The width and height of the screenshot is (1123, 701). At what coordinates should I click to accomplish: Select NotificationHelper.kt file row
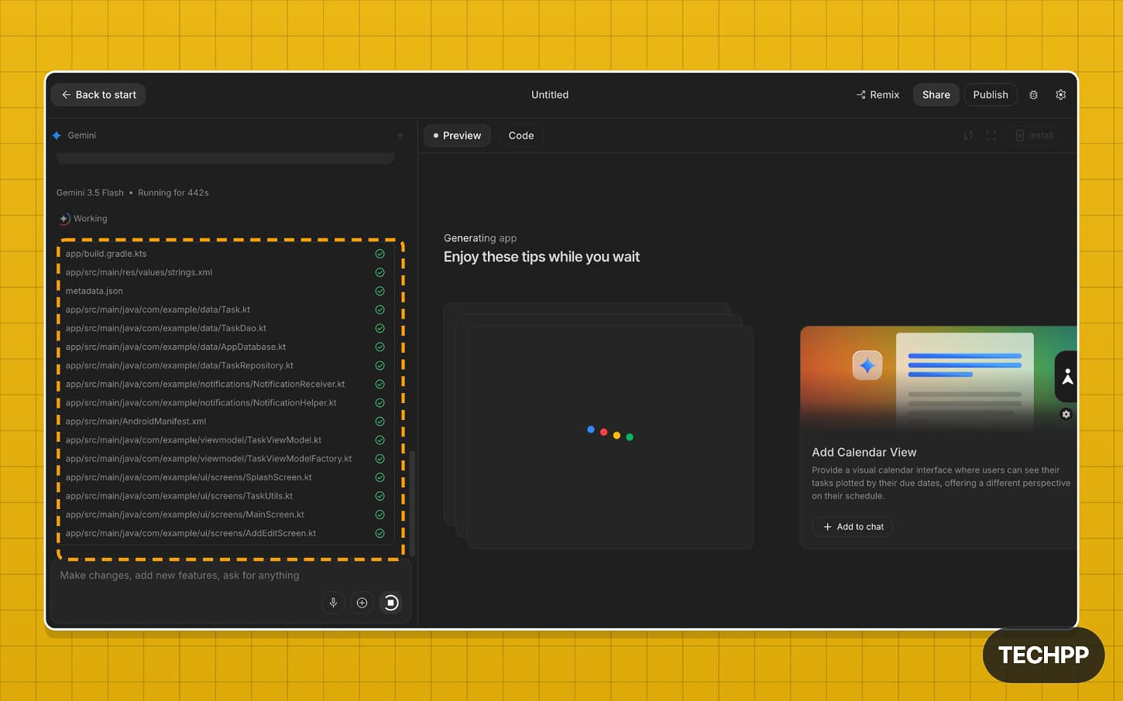tap(225, 402)
